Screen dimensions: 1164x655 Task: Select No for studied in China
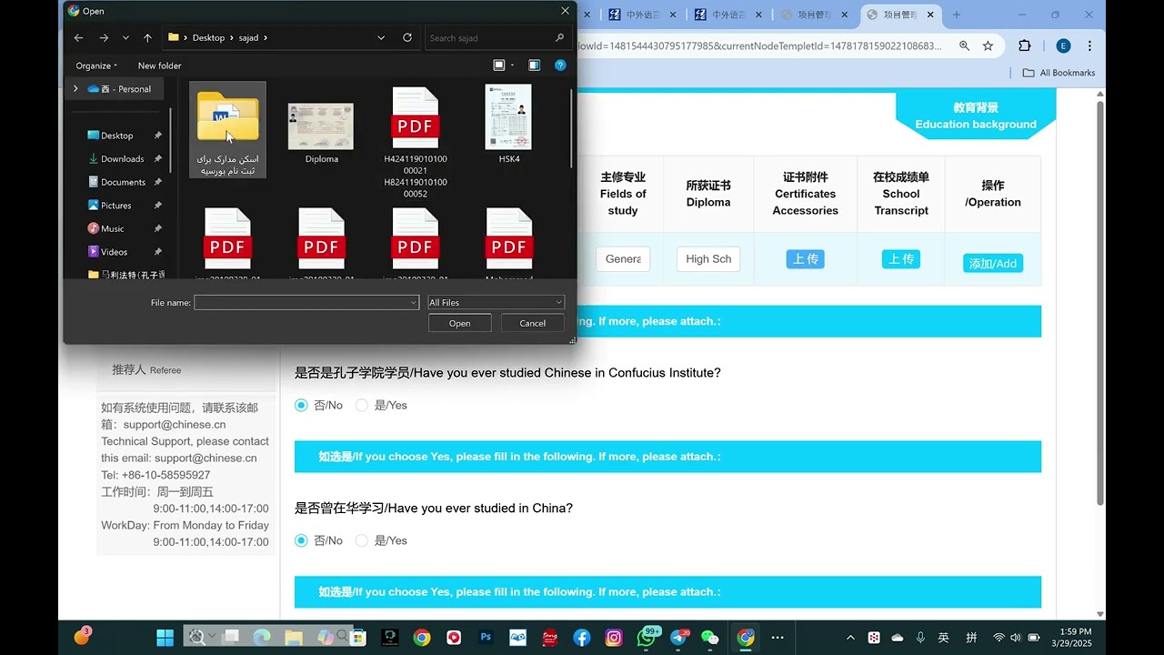coord(301,540)
